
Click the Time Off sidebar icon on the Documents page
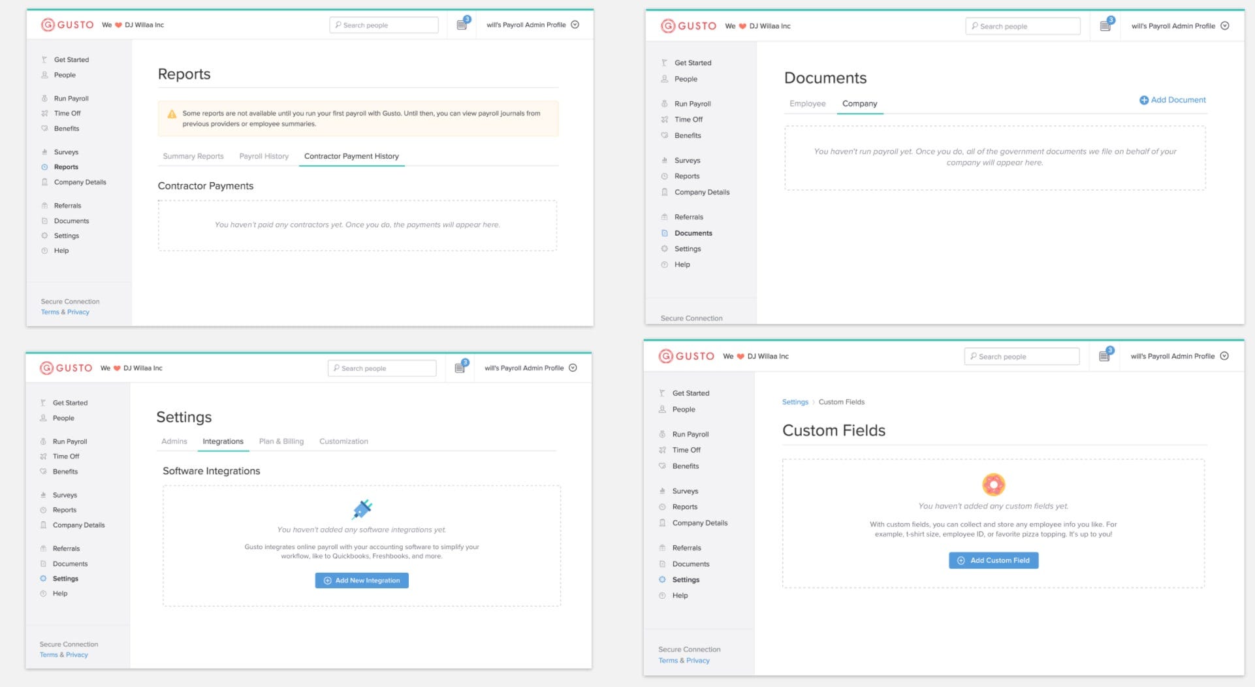[665, 120]
